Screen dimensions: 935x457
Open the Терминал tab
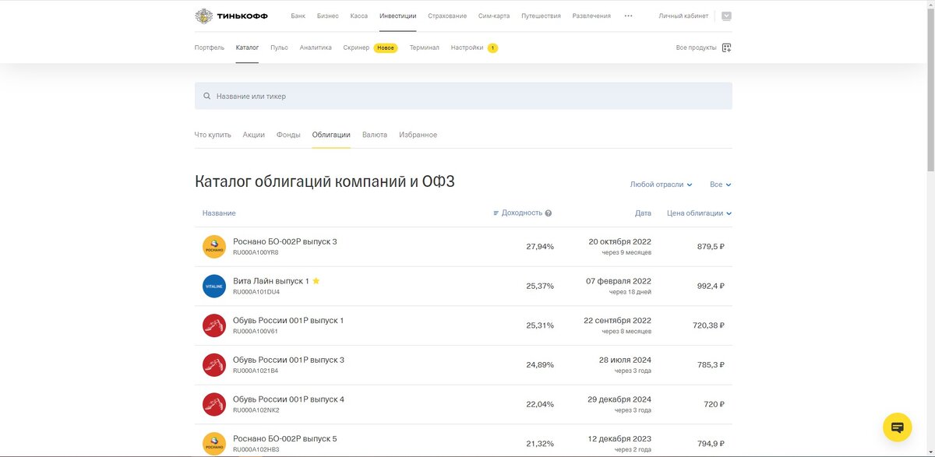pos(425,47)
